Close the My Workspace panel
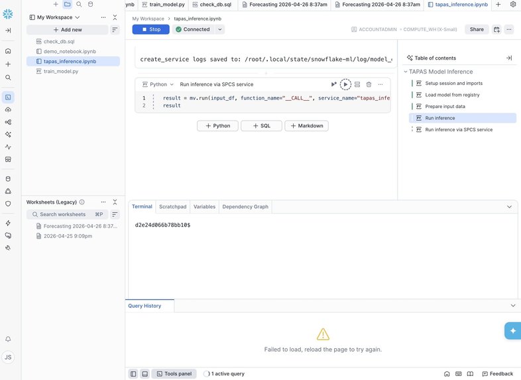This screenshot has height=380, width=521. [115, 17]
